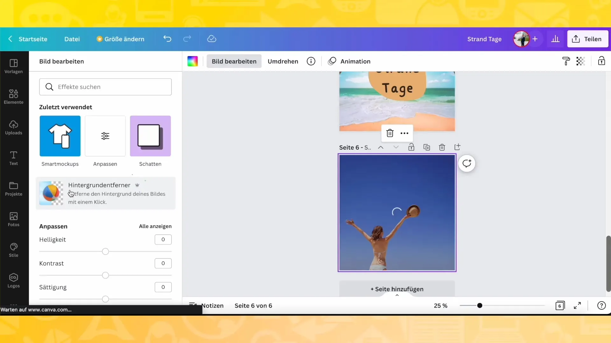Click the cloud save status icon
Image resolution: width=611 pixels, height=343 pixels.
(212, 39)
